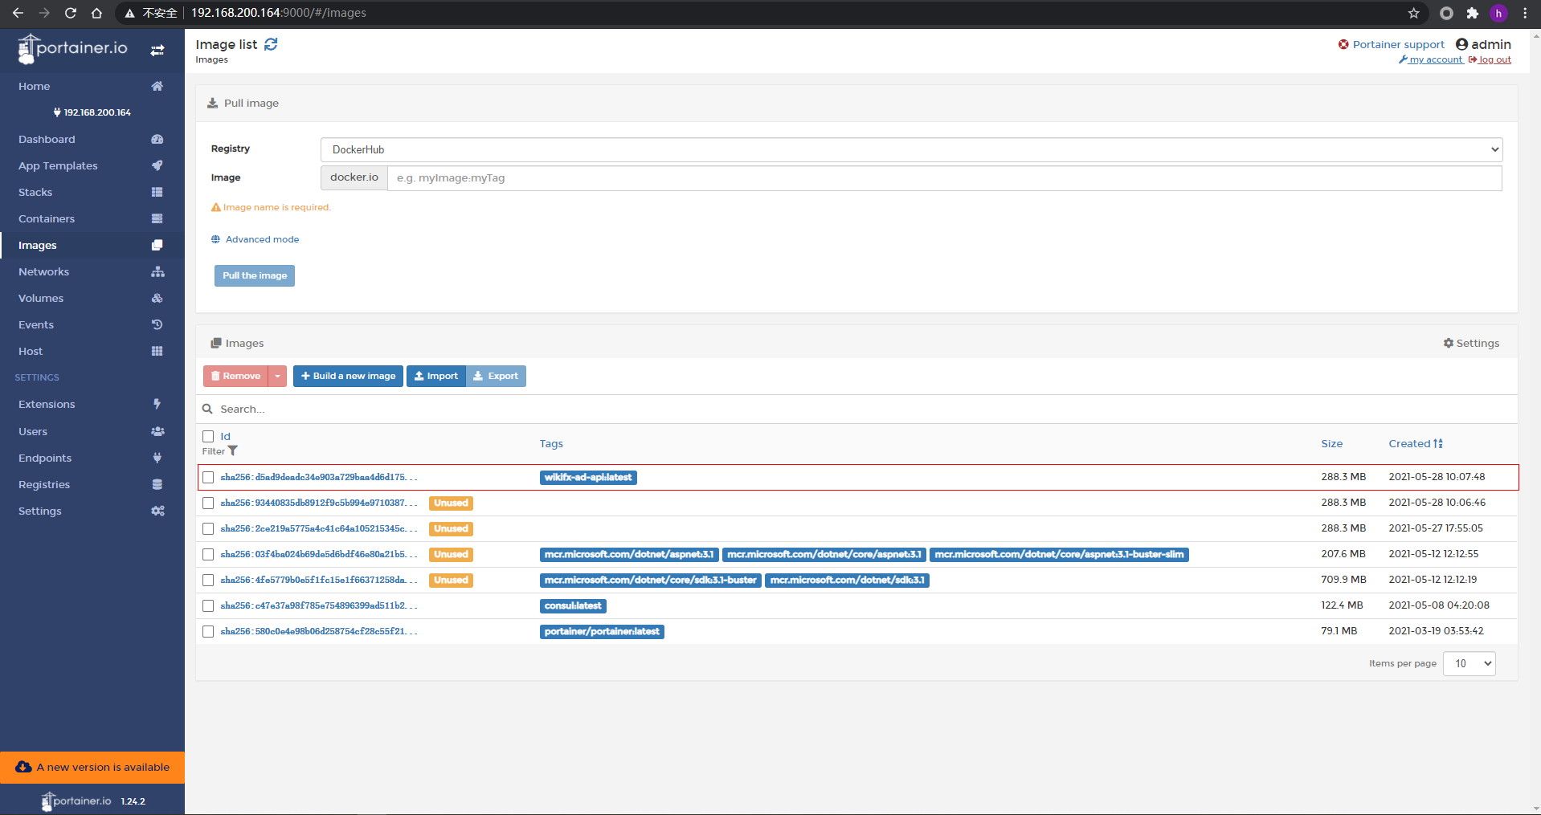Click the Users group icon
The height and width of the screenshot is (815, 1541).
[x=157, y=431]
